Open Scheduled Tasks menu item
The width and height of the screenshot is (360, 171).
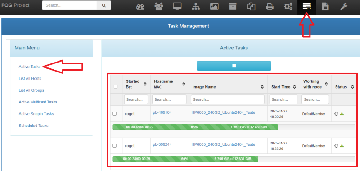pos(33,126)
